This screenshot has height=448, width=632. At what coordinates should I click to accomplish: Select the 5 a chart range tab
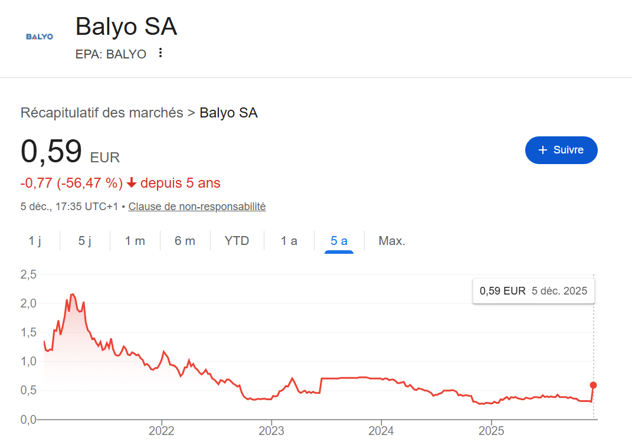click(338, 240)
